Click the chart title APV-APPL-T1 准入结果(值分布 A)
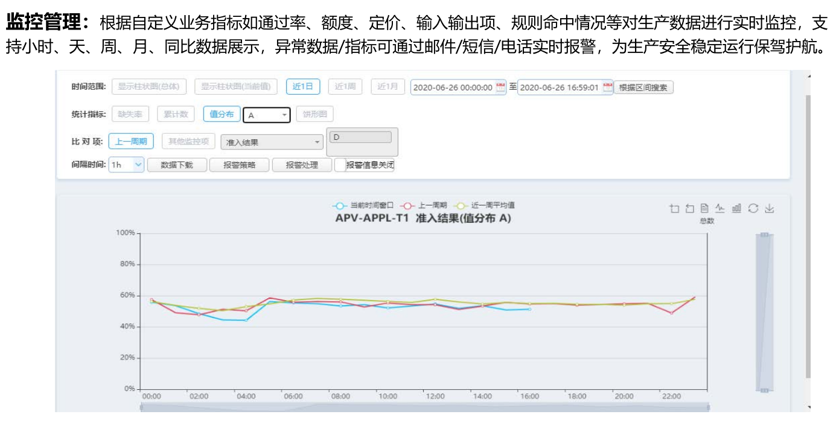Viewport: 839px width, 423px height. click(x=423, y=219)
